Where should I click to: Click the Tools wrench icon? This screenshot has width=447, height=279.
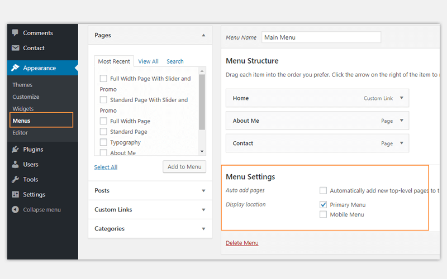pyautogui.click(x=15, y=180)
